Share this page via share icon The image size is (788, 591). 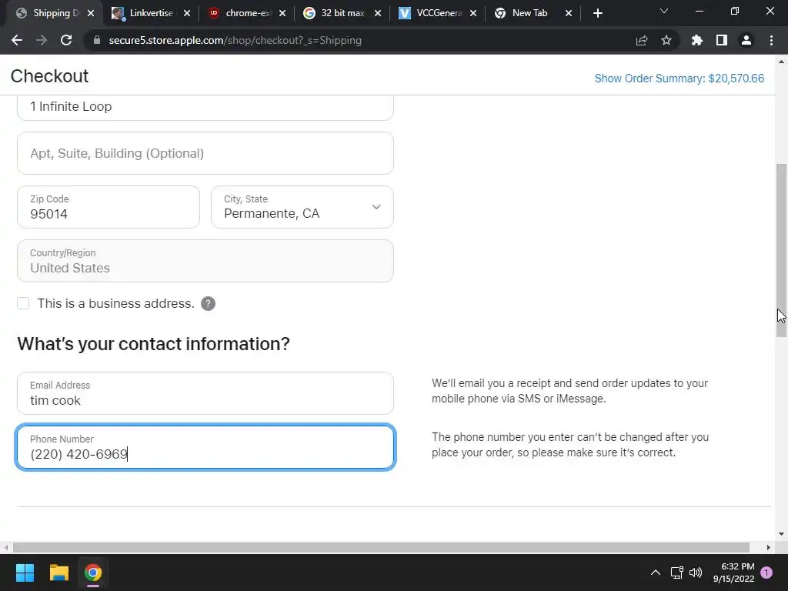[642, 40]
